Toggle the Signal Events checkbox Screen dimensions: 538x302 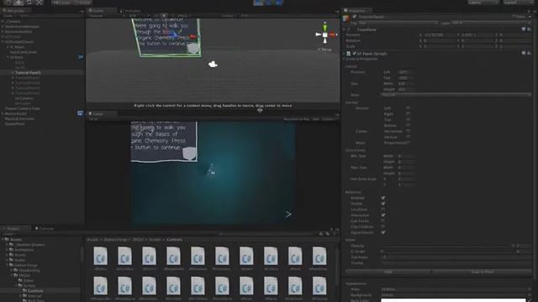[383, 232]
